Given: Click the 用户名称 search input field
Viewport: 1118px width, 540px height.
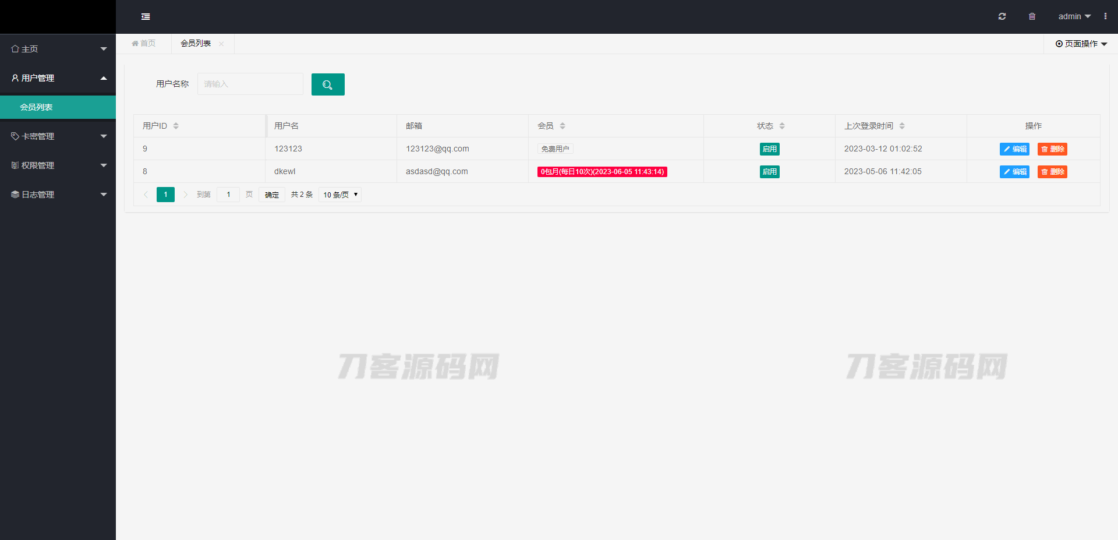Looking at the screenshot, I should point(250,84).
